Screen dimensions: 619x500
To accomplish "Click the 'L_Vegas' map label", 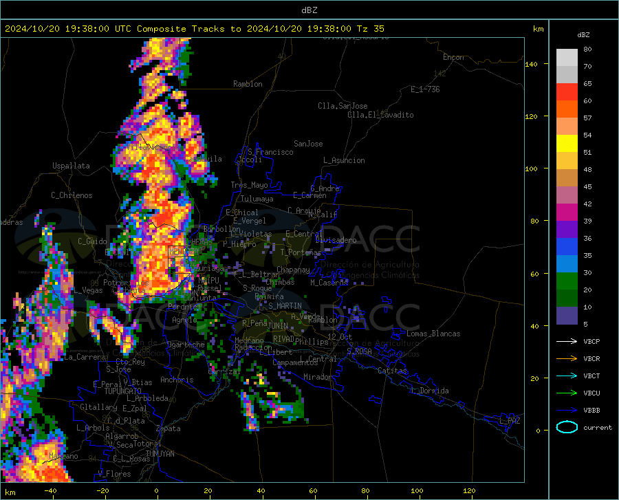I will coord(89,290).
